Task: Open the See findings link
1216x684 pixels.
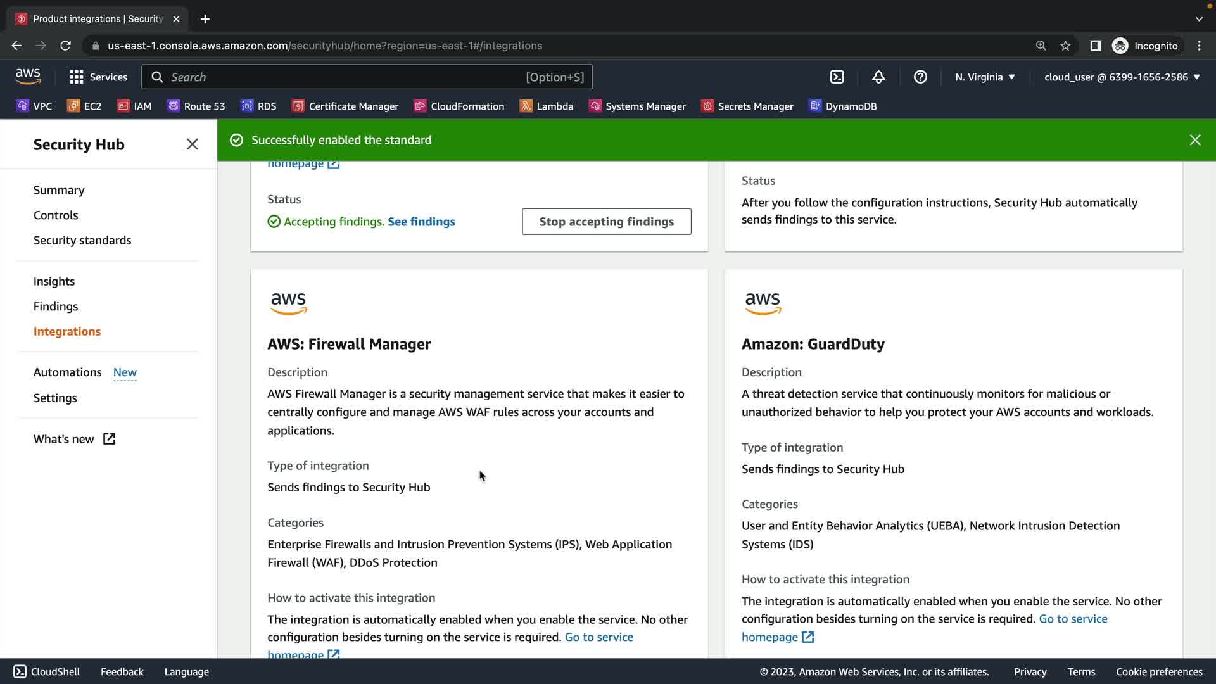Action: click(421, 222)
